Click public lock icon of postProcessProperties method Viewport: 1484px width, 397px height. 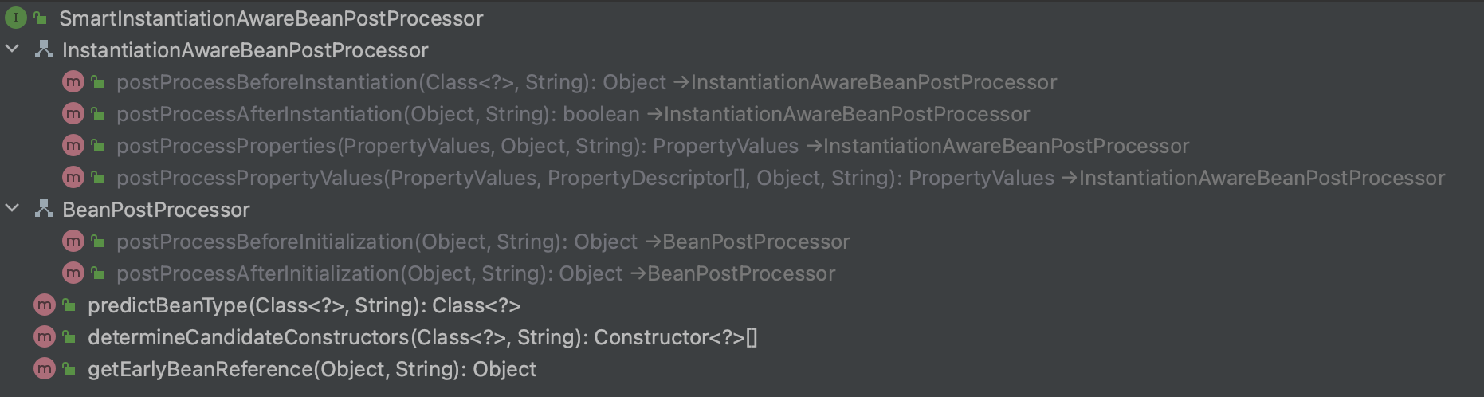98,145
